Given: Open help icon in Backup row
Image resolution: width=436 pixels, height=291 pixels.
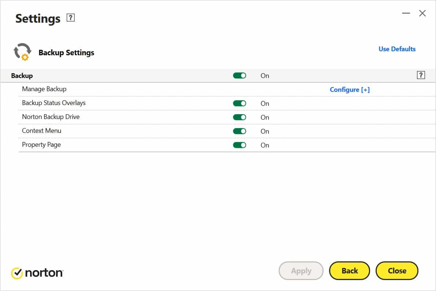Looking at the screenshot, I should pos(421,75).
